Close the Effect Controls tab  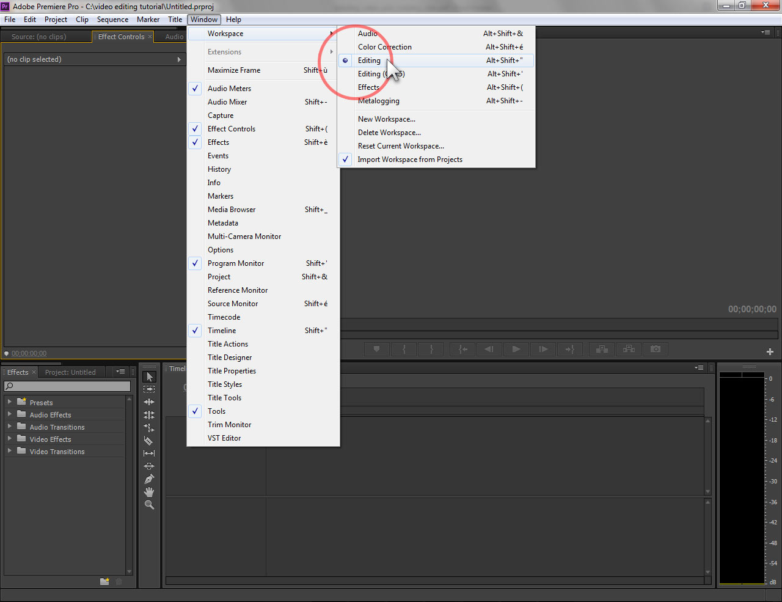[150, 37]
